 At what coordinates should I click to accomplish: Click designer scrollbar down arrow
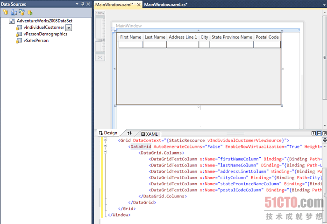pyautogui.click(x=325, y=126)
